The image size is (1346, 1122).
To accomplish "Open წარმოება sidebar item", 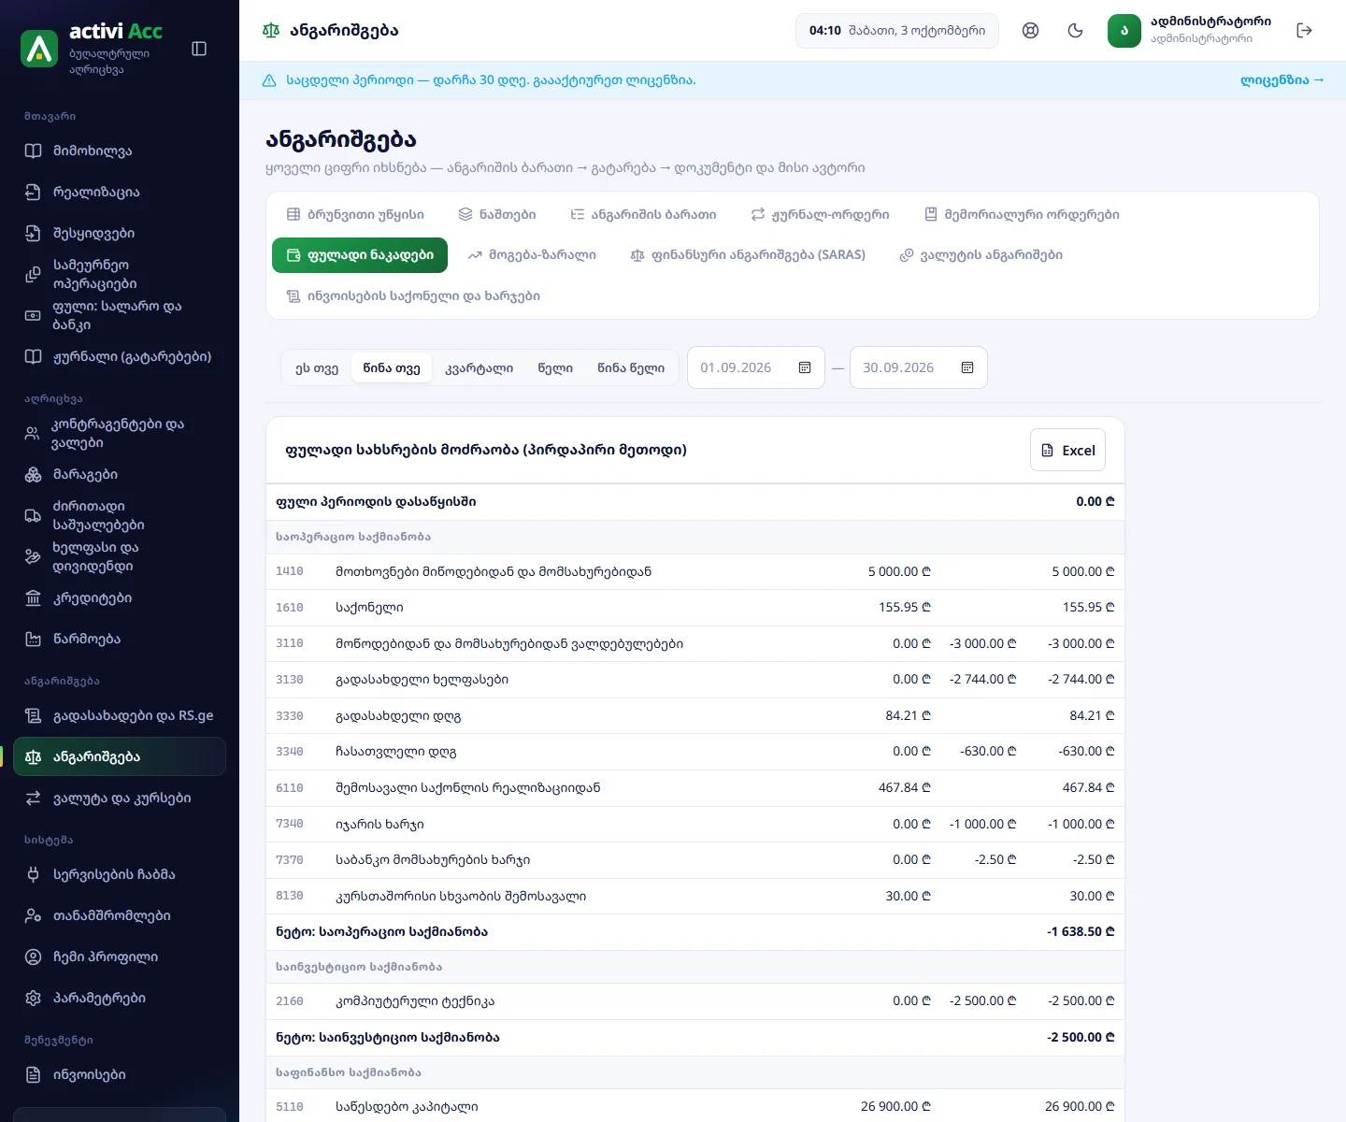I will [x=120, y=639].
